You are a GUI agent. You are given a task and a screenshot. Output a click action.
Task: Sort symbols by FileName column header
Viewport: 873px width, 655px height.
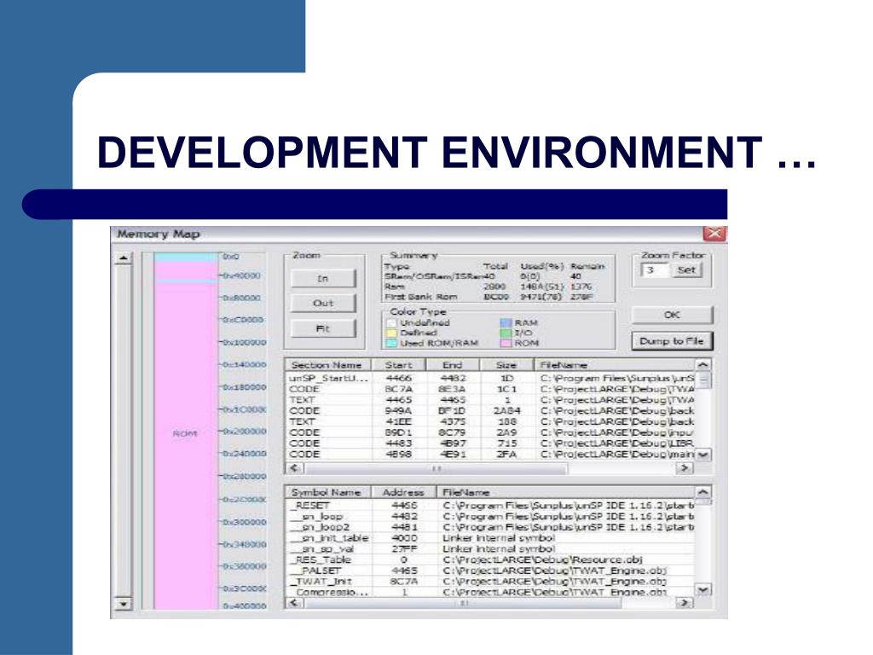[566, 492]
